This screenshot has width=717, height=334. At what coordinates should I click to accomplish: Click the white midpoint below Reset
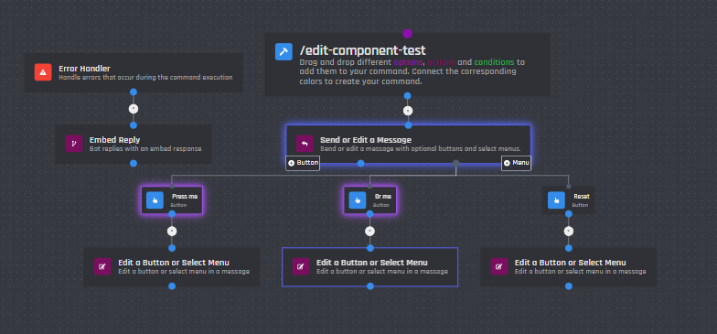coord(569,231)
